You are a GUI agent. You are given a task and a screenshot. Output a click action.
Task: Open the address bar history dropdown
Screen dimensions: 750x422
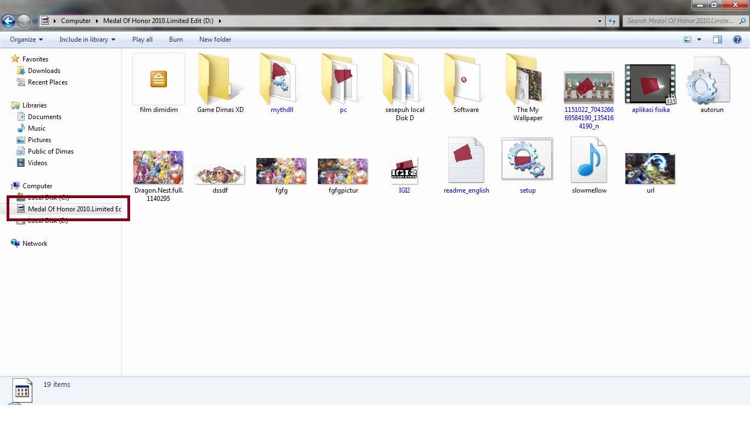600,21
